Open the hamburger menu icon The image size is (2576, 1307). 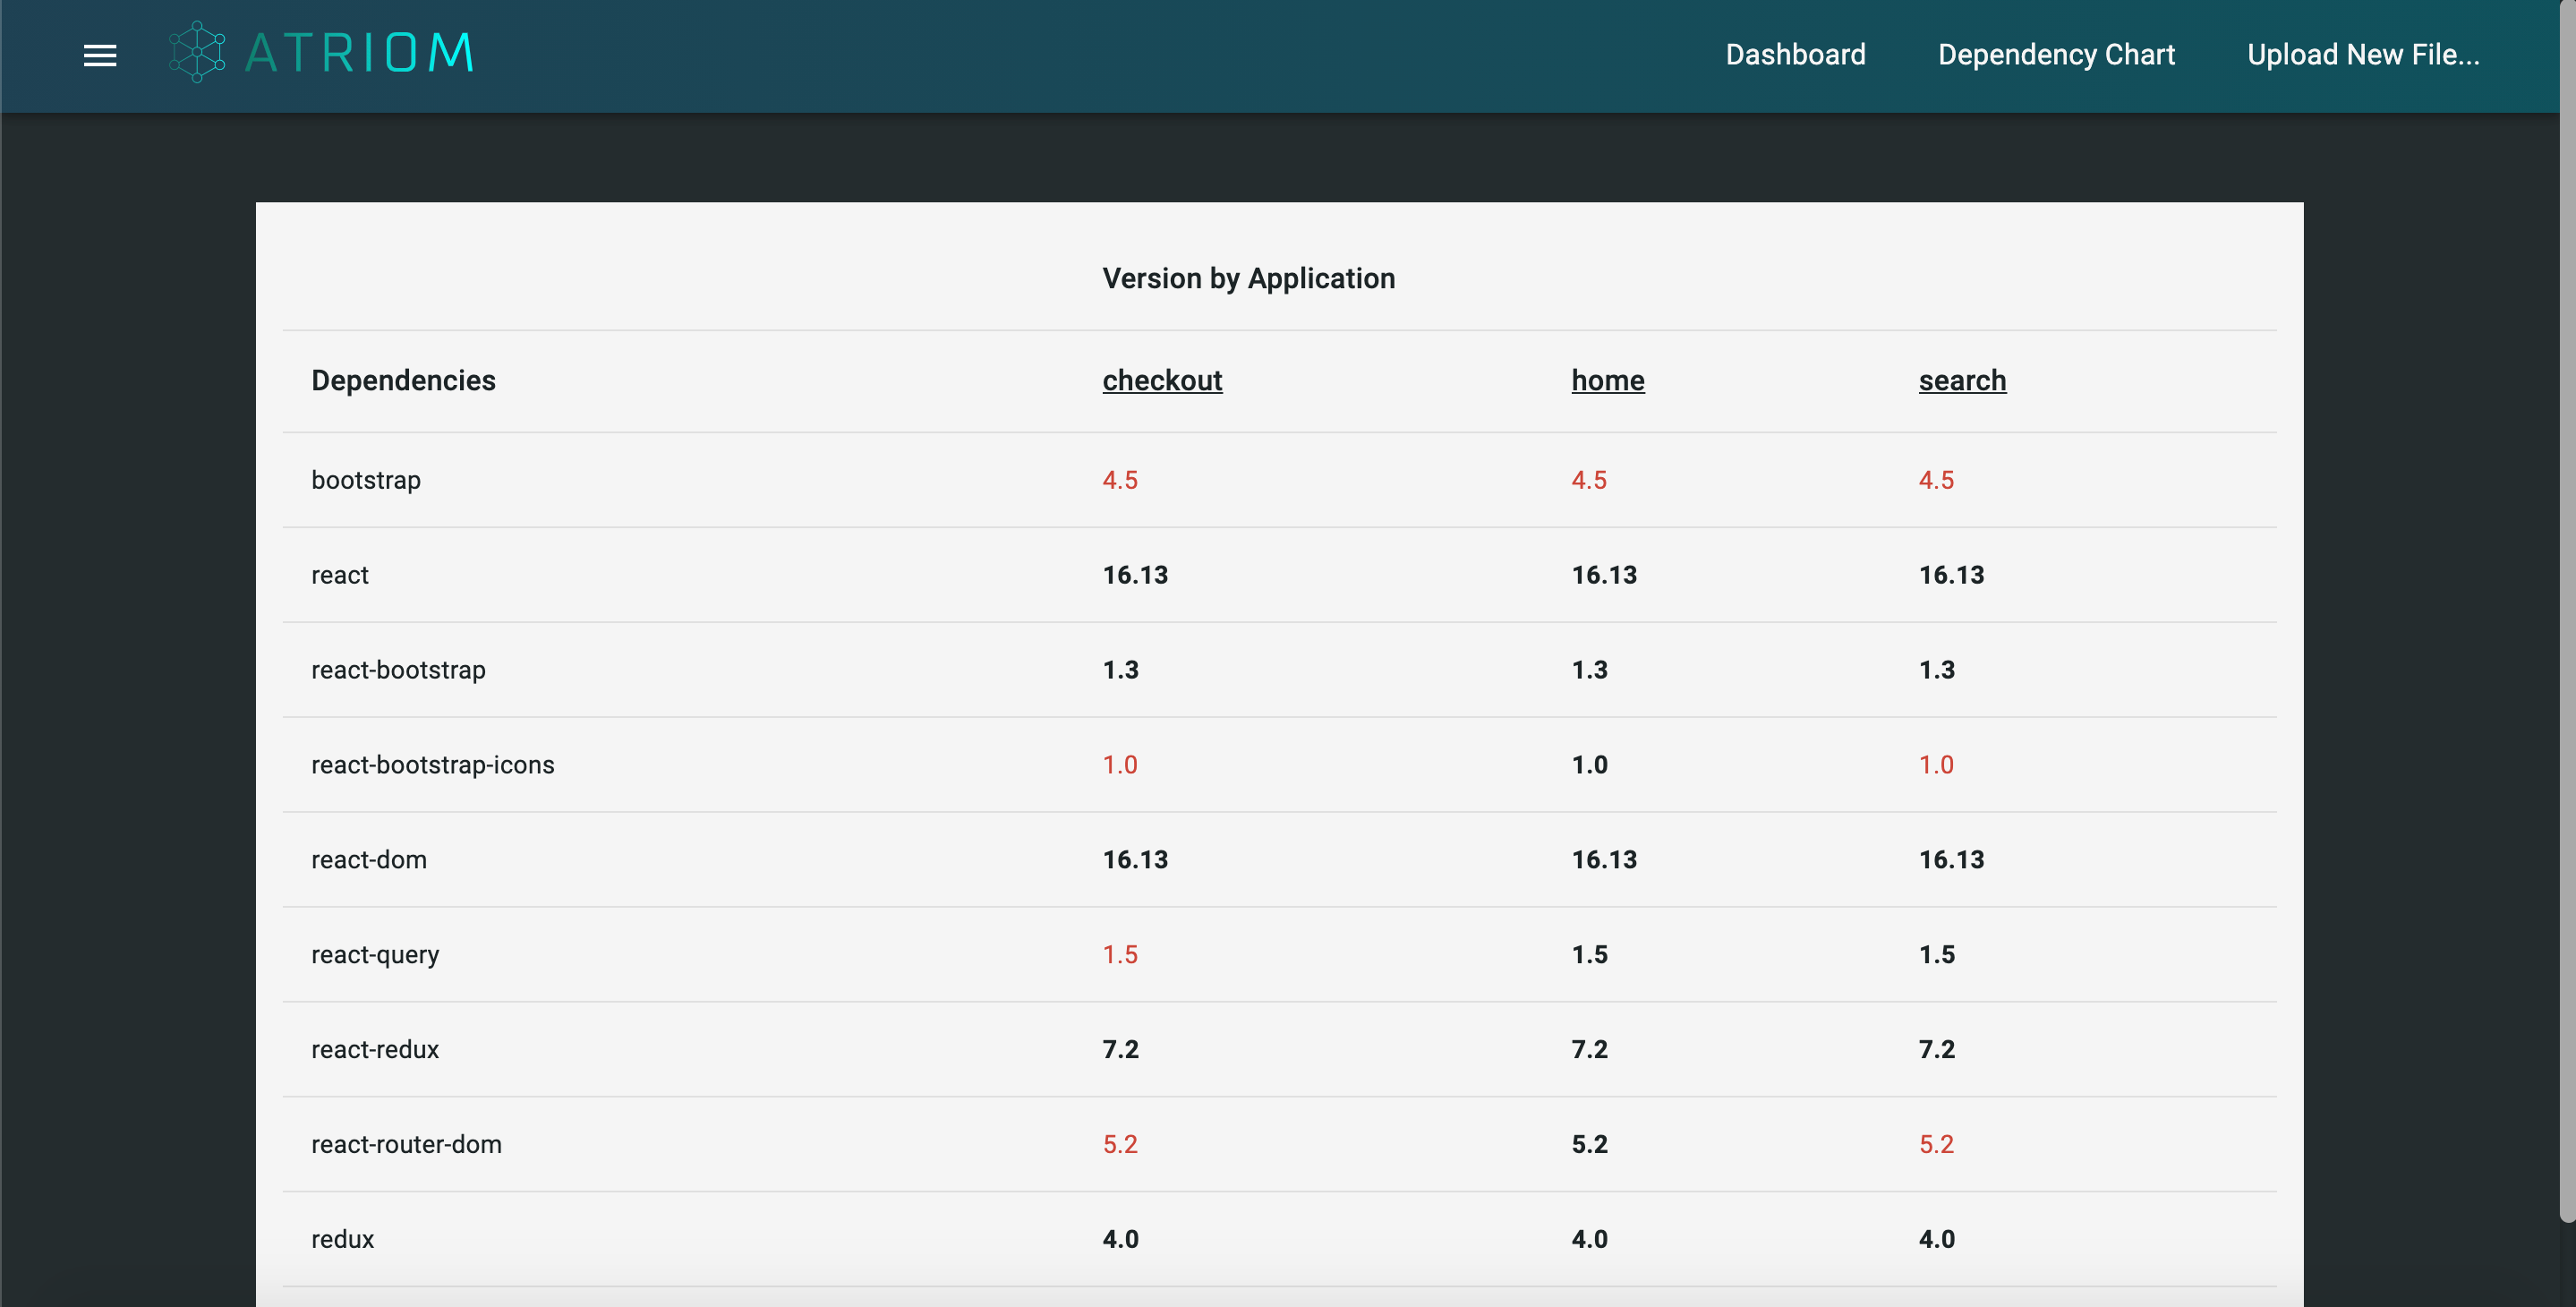click(100, 55)
